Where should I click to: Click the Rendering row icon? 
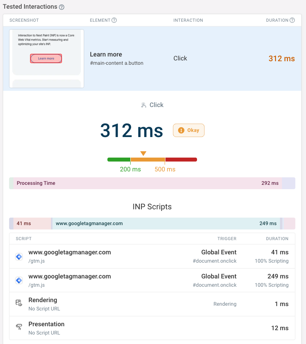[x=19, y=303]
